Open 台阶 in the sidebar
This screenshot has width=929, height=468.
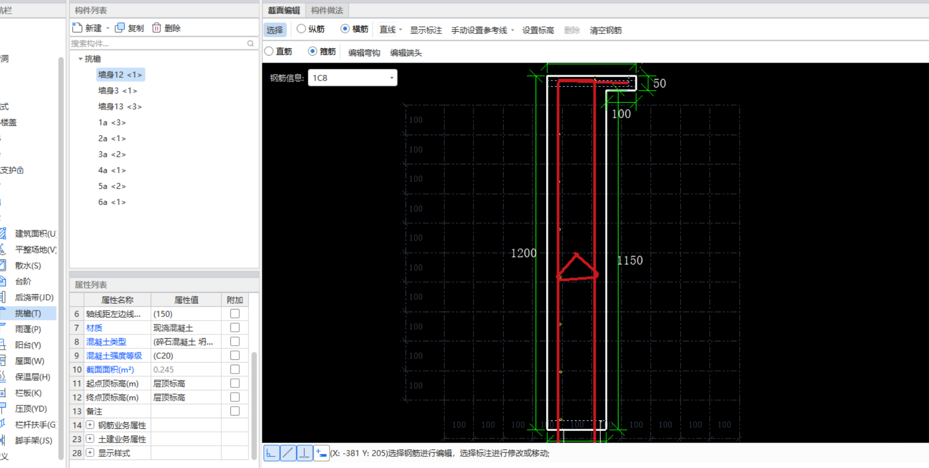coord(23,281)
